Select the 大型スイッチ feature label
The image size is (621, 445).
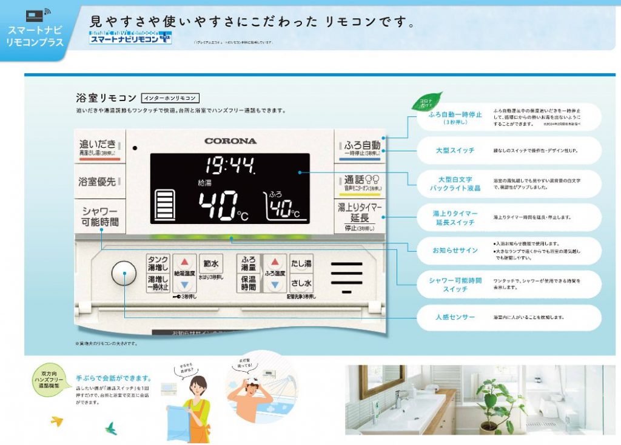pyautogui.click(x=455, y=150)
